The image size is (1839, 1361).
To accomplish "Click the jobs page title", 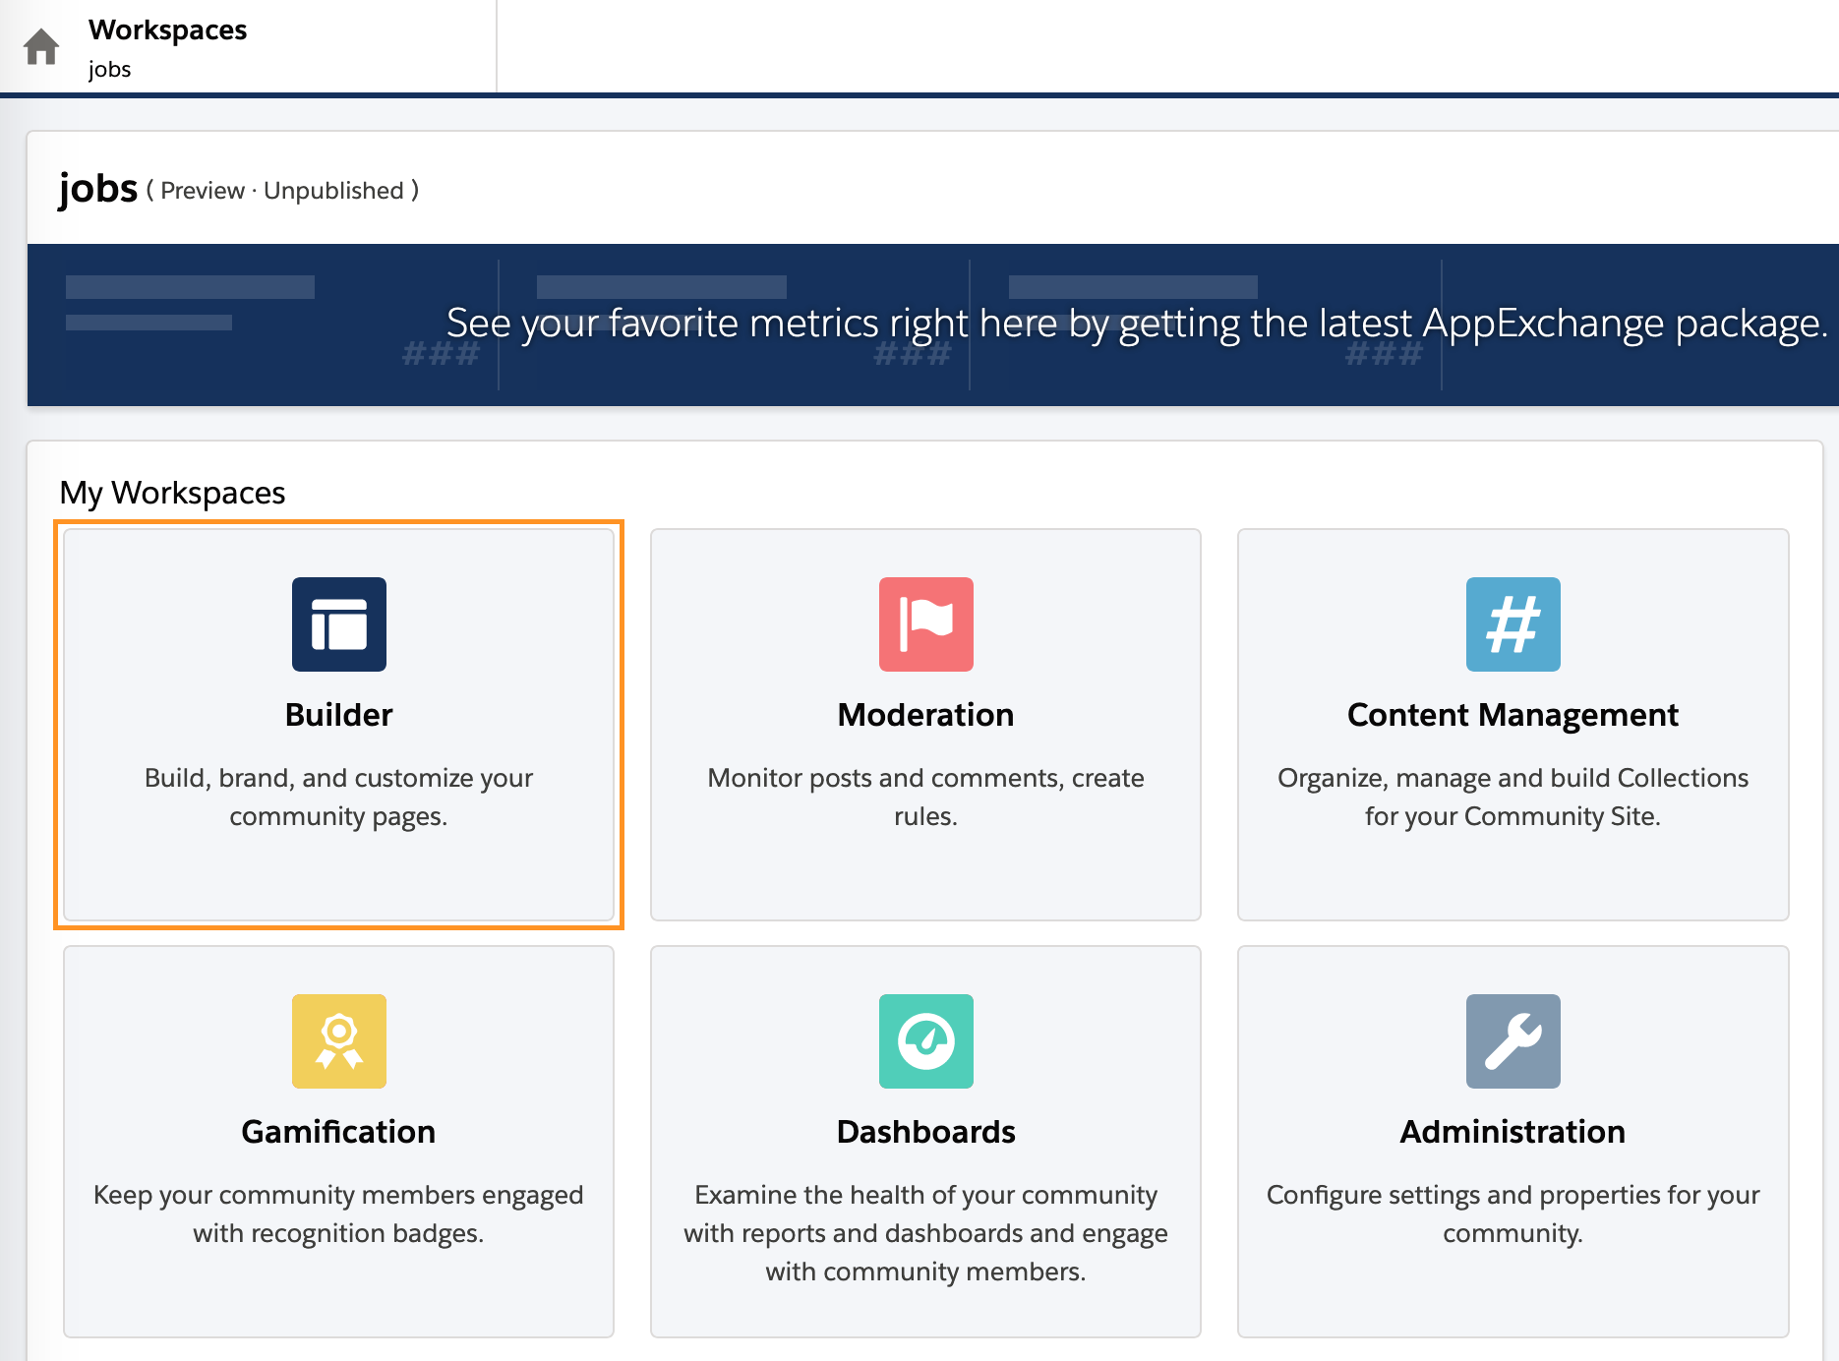I will [x=97, y=188].
